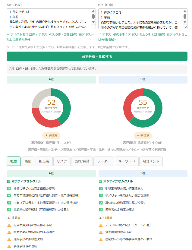The width and height of the screenshot is (192, 250).
Task: Open the AIコメント tab
Action: (151, 161)
